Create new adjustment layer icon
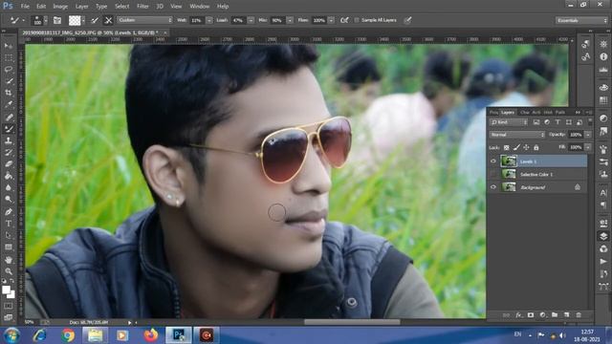Screen dimensions: 612x344 [542, 314]
